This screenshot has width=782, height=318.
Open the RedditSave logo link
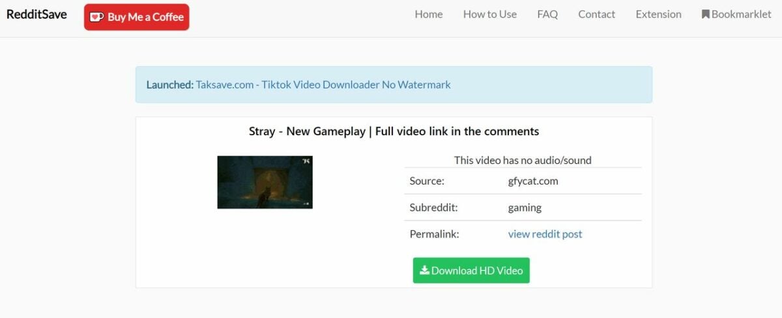(36, 14)
